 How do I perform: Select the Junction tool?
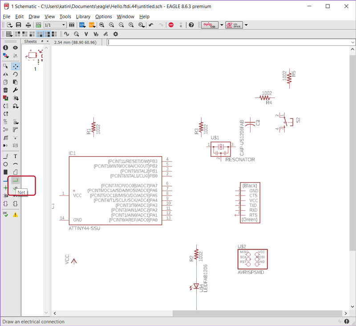(5, 187)
